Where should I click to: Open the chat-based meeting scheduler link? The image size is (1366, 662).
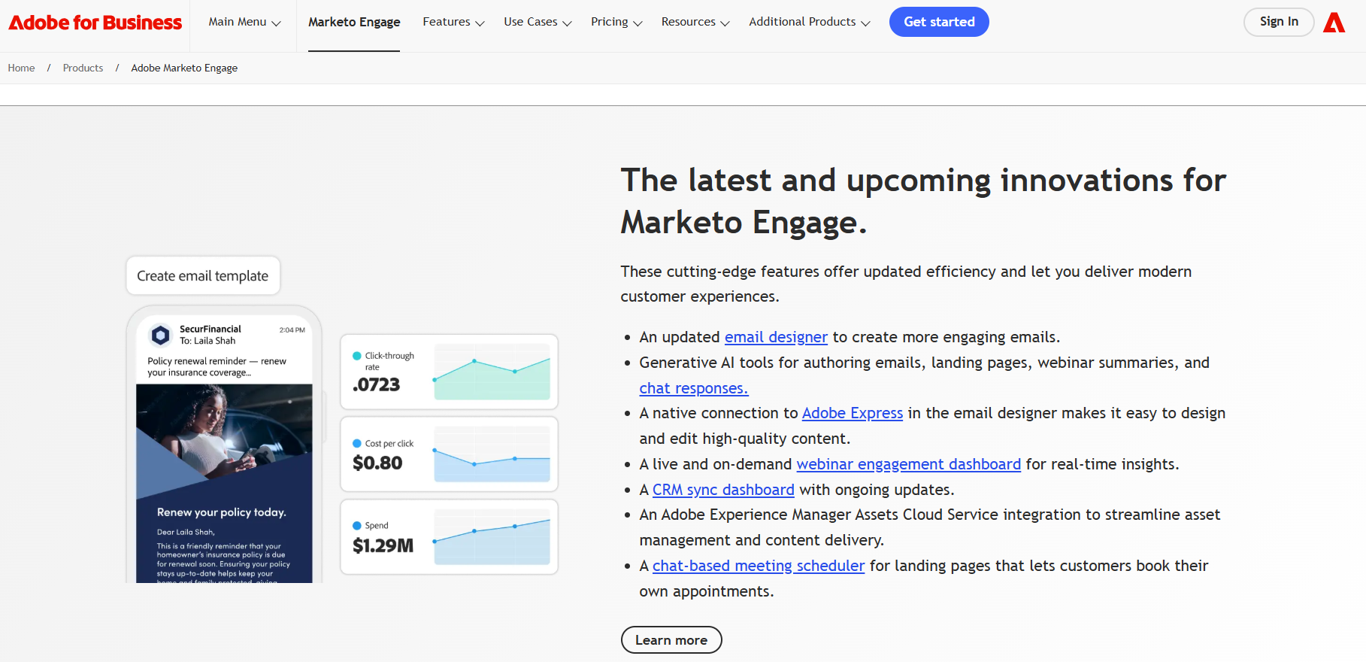tap(759, 566)
